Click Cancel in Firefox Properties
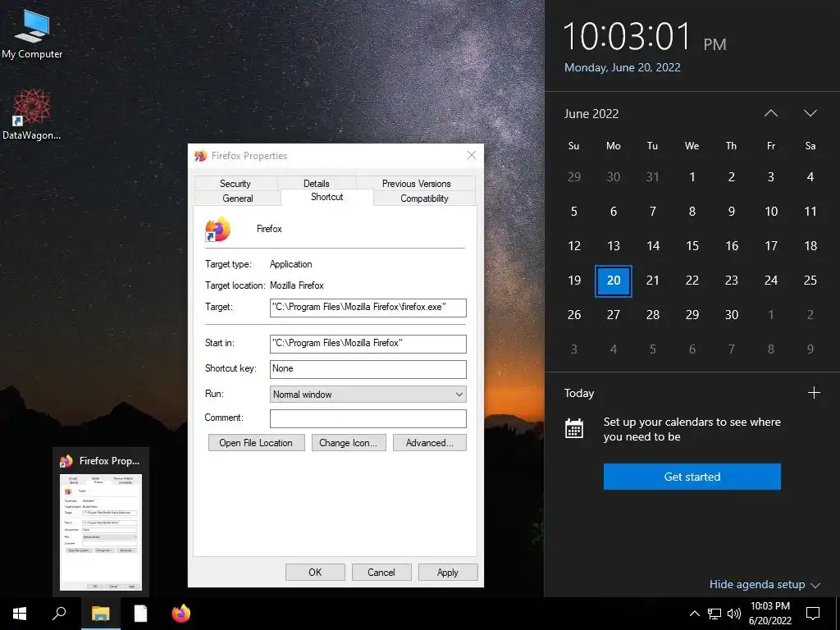 [x=381, y=572]
